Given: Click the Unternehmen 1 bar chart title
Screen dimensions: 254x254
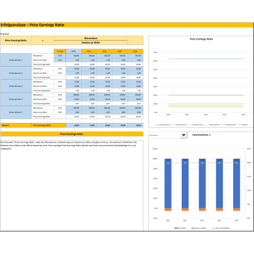Looking at the screenshot, I should 202,135.
